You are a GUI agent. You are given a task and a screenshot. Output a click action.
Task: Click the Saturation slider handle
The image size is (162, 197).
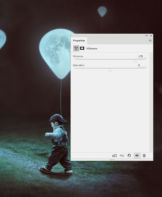[110, 70]
